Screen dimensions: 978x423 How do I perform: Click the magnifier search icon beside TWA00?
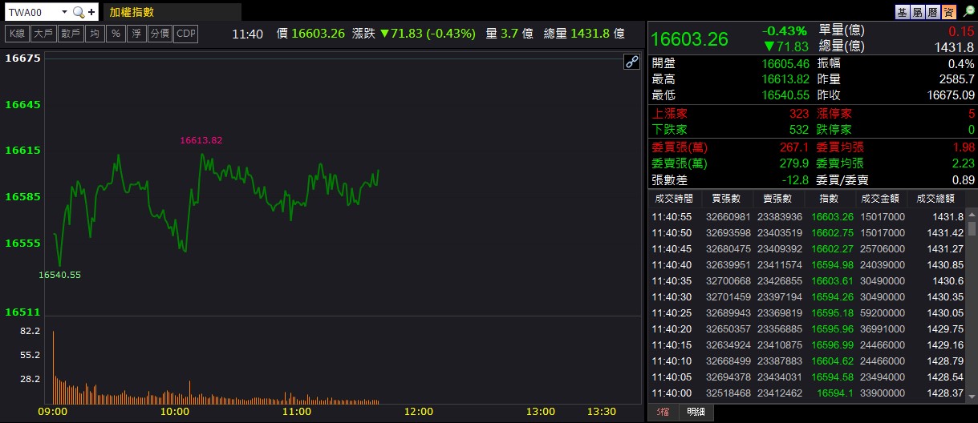[x=79, y=12]
